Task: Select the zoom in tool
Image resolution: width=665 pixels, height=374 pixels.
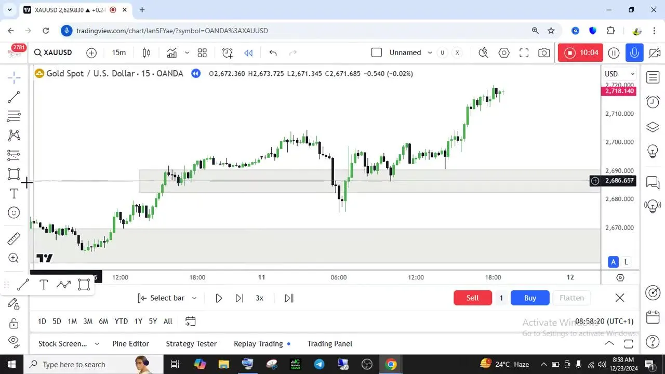Action: (x=14, y=258)
